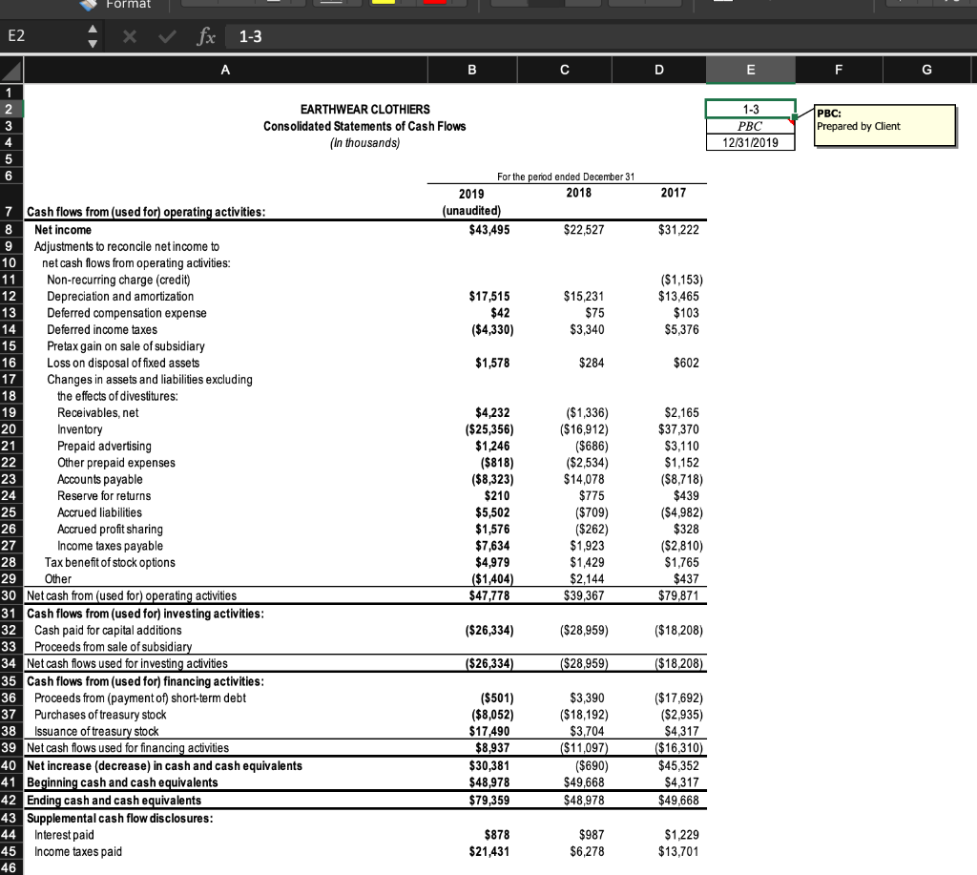Viewport: 977px width, 875px height.
Task: Click the (In thousands) subtitle
Action: pyautogui.click(x=365, y=143)
